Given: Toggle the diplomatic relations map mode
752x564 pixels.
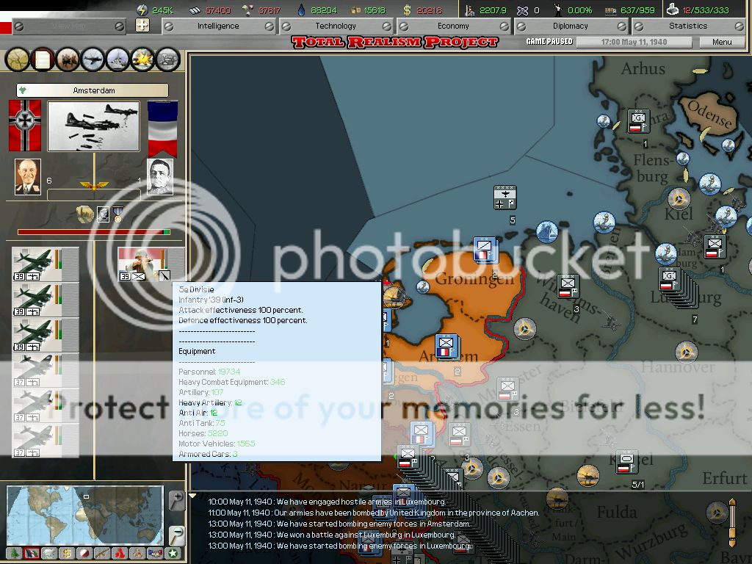Looking at the screenshot, I should (x=156, y=553).
